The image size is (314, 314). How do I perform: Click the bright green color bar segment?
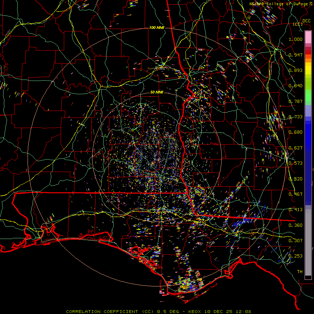click(308, 96)
